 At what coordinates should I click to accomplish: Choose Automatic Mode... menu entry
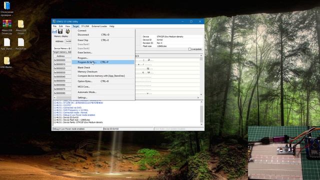click(x=103, y=92)
